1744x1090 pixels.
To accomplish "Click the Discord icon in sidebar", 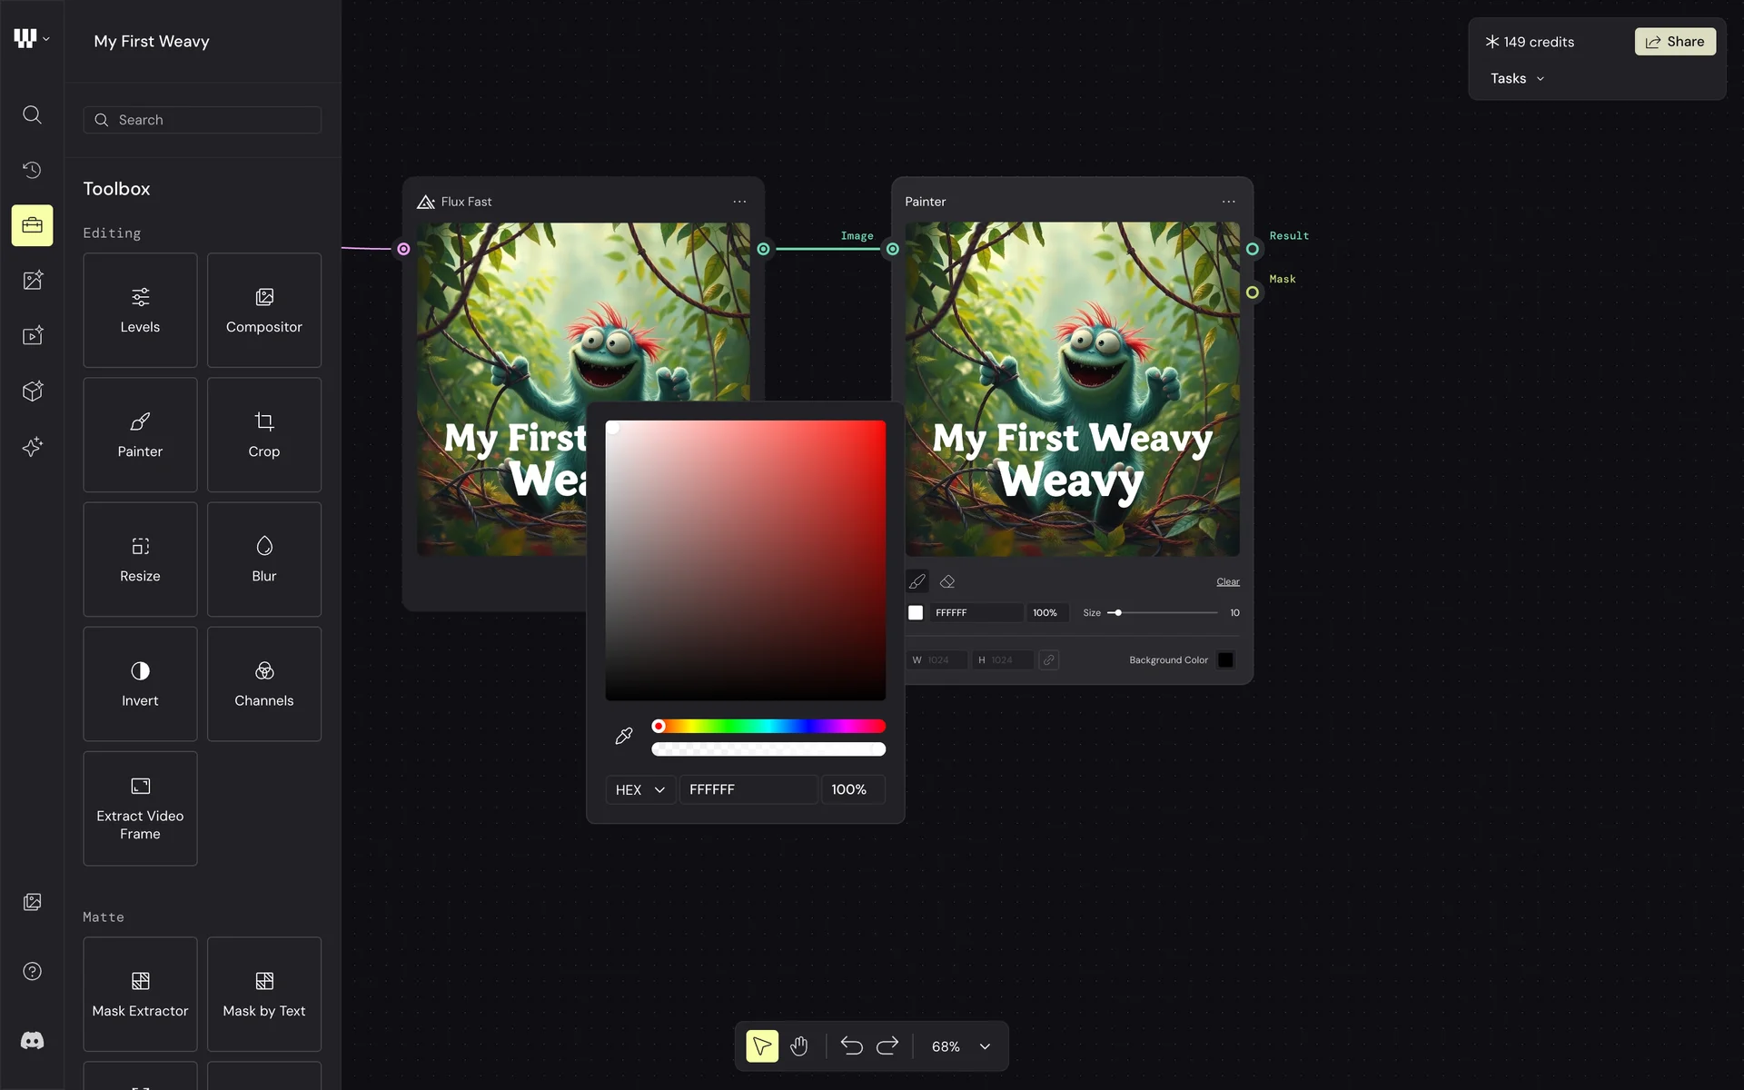I will click(x=32, y=1041).
